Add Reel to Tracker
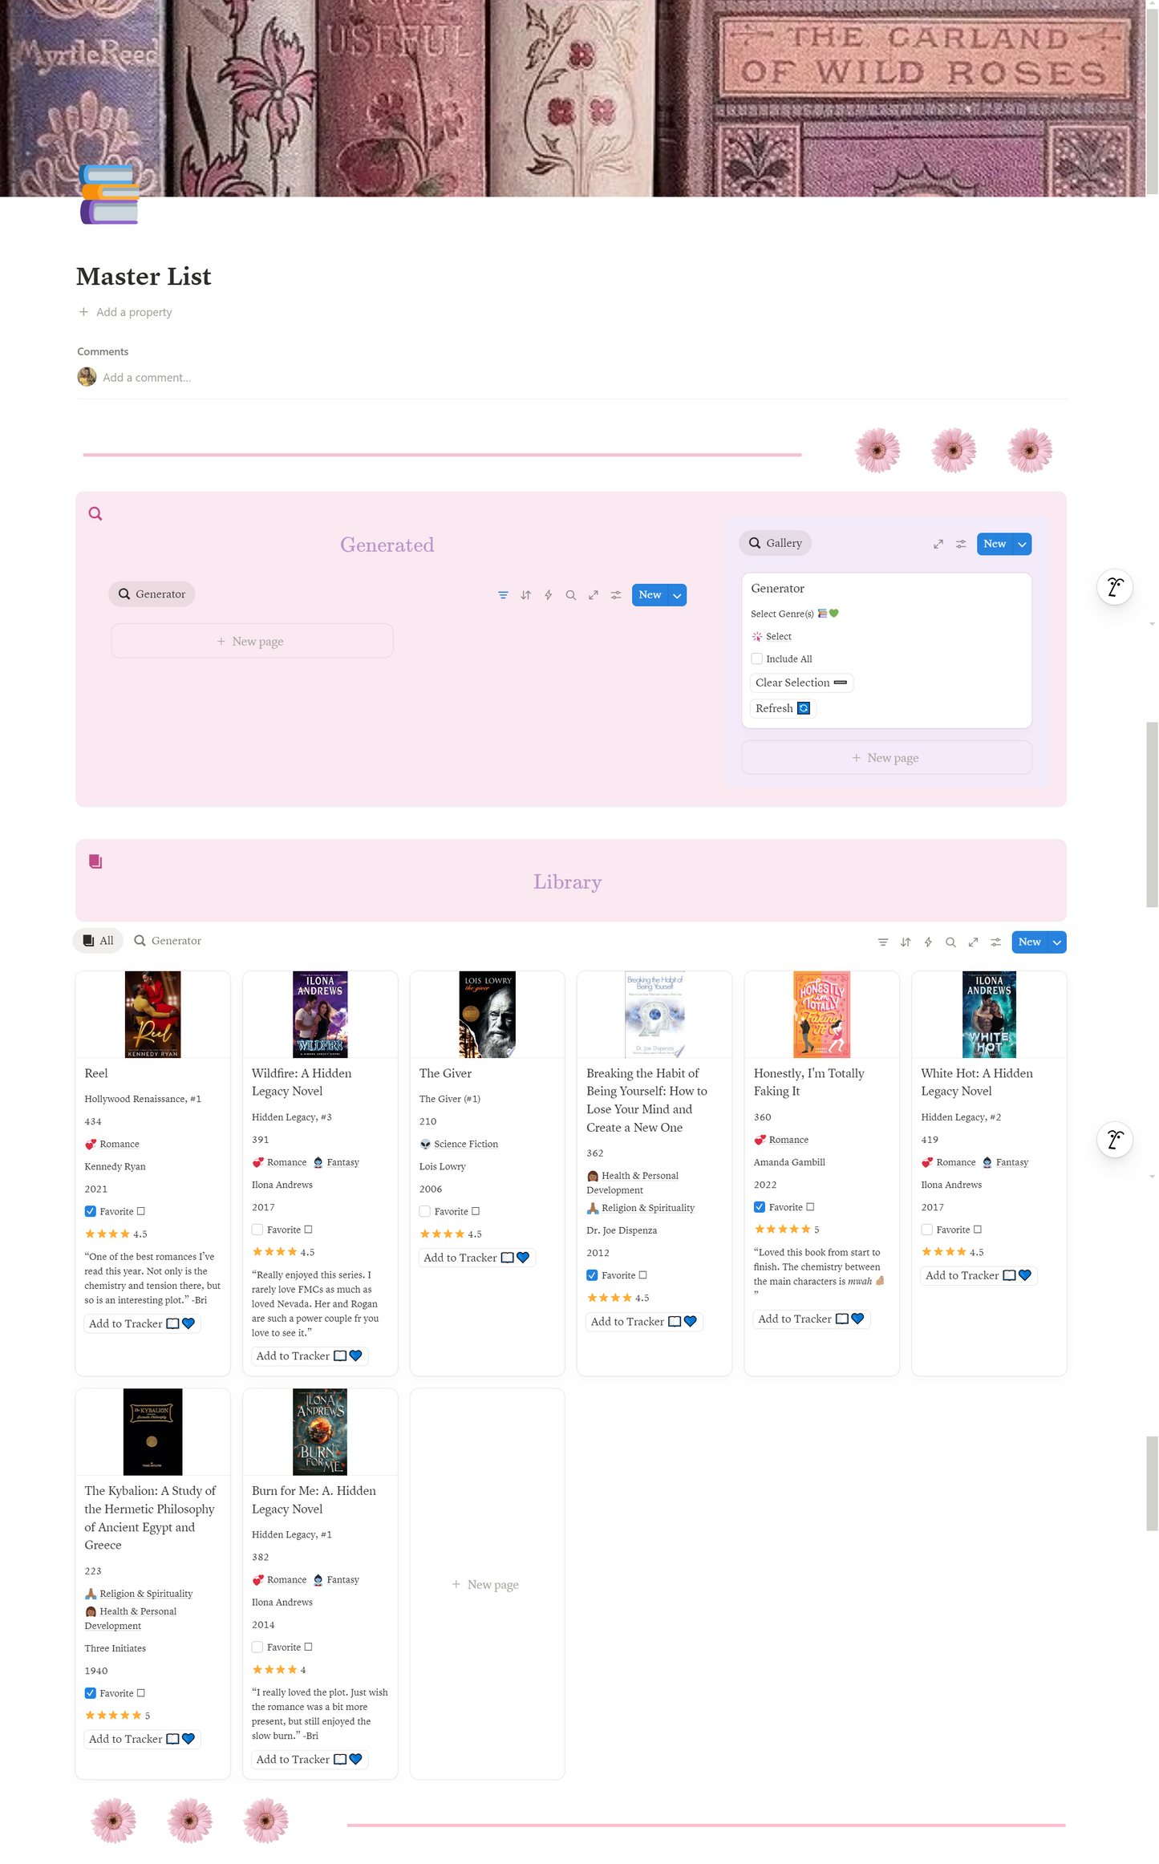The height and width of the screenshot is (1864, 1159). click(142, 1323)
